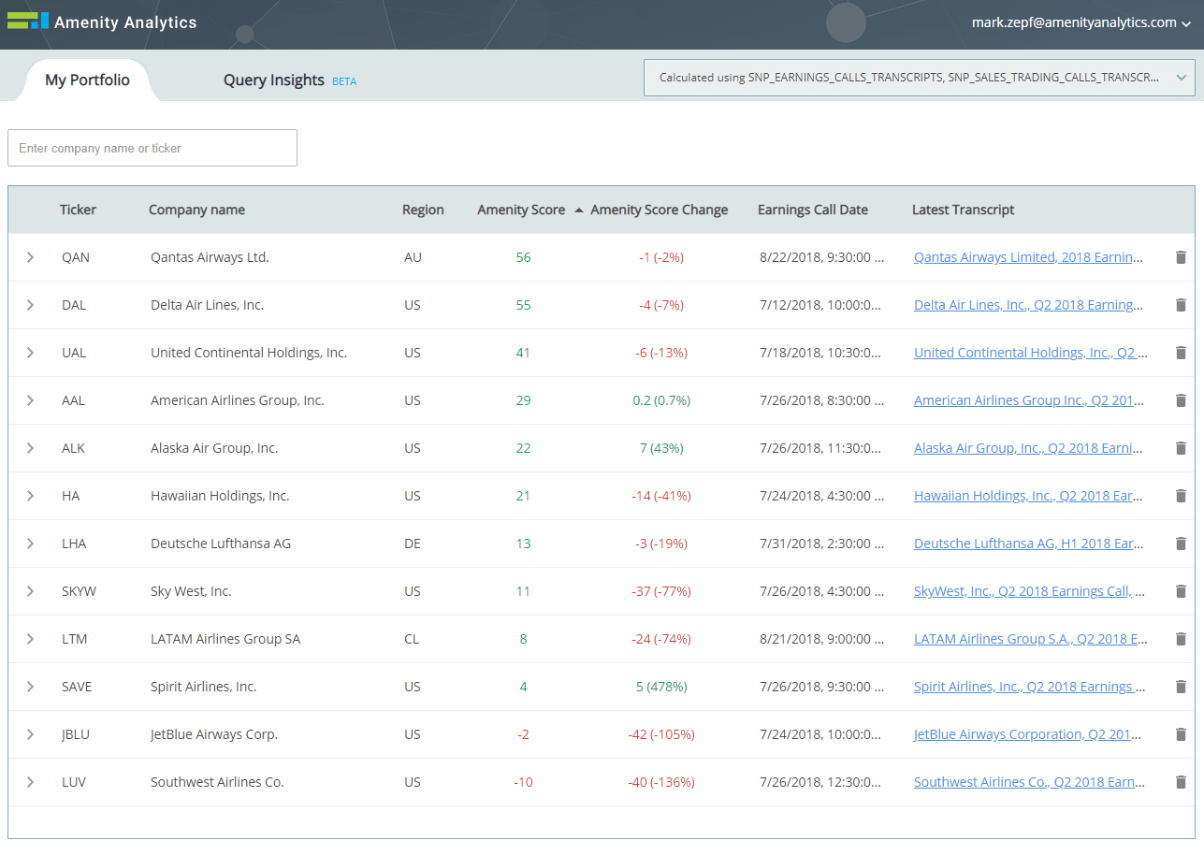Remove Sky West, Inc. using trash icon
Viewport: 1204px width, 841px height.
[x=1181, y=591]
